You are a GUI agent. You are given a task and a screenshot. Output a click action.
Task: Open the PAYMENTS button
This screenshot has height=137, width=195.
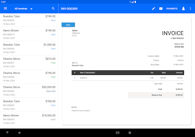click(x=172, y=9)
